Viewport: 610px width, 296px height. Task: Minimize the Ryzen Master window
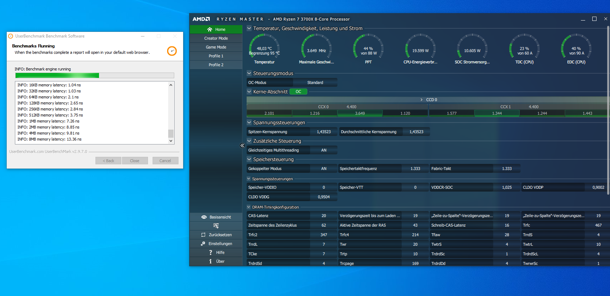point(583,19)
